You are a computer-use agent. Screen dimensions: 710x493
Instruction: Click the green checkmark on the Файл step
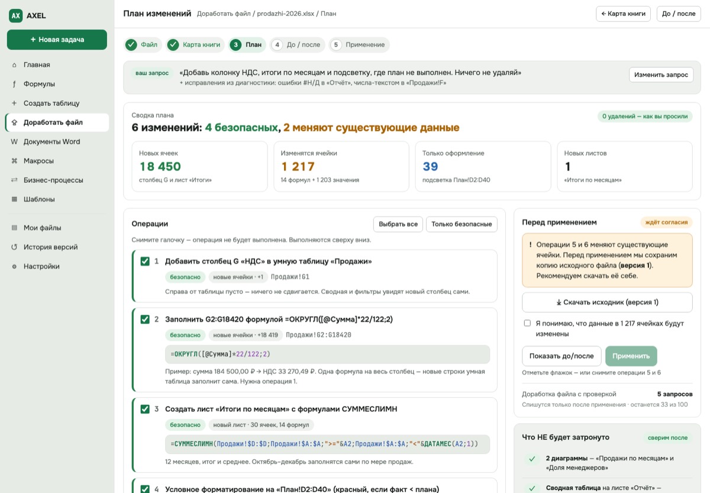coord(131,44)
